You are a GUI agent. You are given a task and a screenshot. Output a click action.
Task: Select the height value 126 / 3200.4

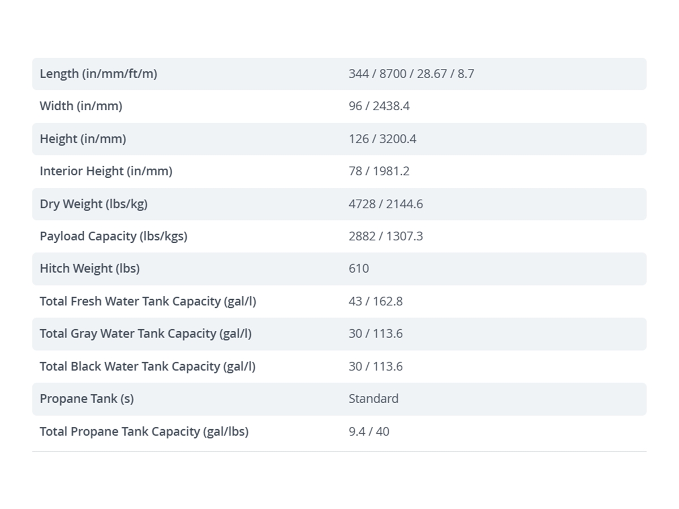pyautogui.click(x=383, y=139)
